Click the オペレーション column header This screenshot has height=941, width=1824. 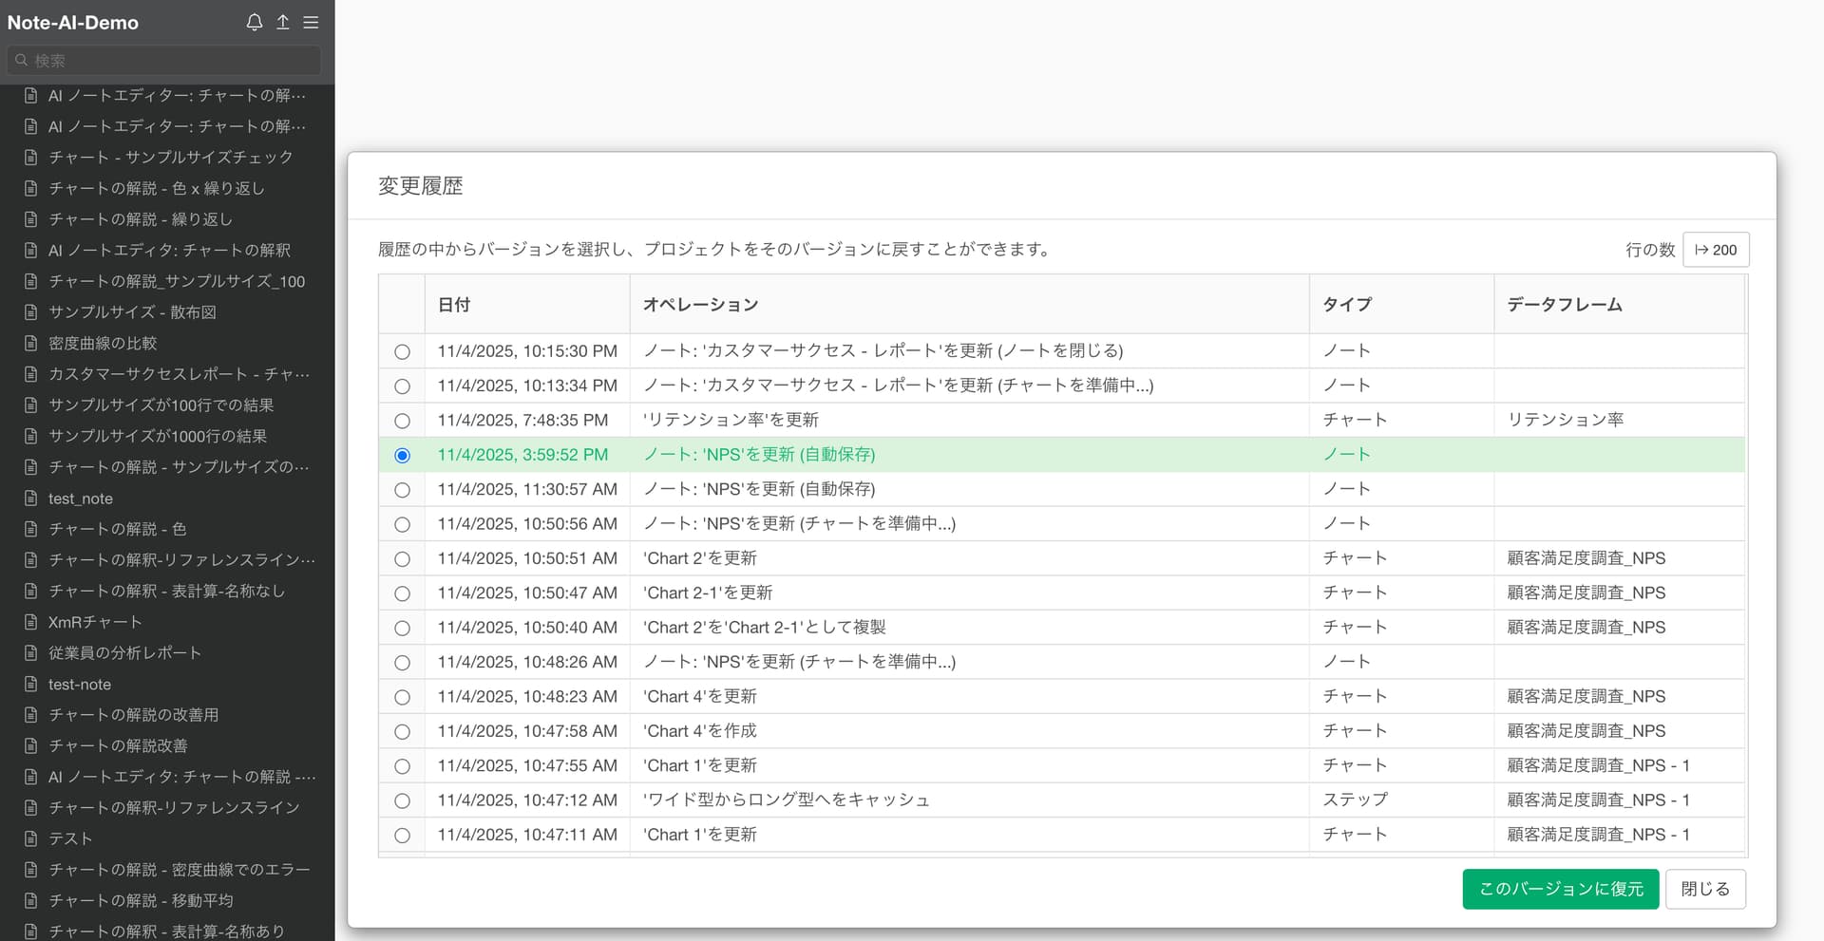point(700,305)
